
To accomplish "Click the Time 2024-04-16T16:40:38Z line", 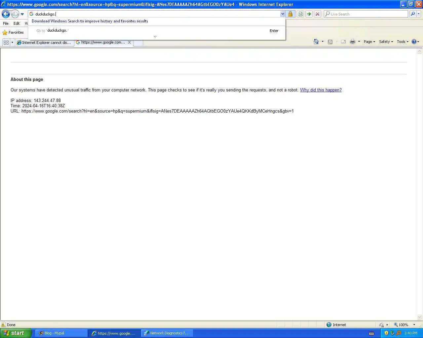I will [x=38, y=106].
